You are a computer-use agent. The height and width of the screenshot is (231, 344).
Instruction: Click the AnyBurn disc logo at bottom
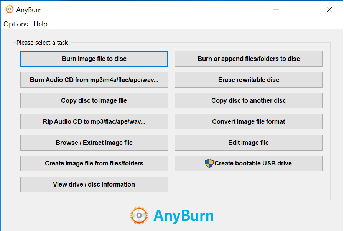pyautogui.click(x=139, y=216)
